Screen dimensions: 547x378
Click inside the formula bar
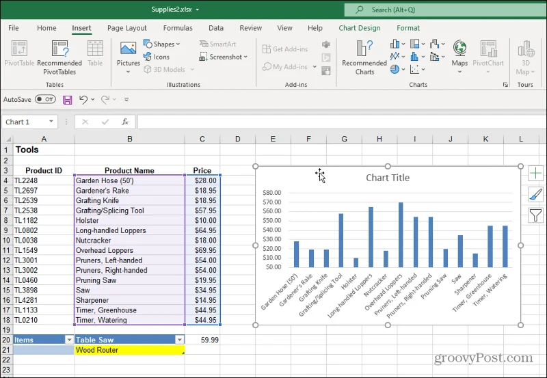[342, 122]
